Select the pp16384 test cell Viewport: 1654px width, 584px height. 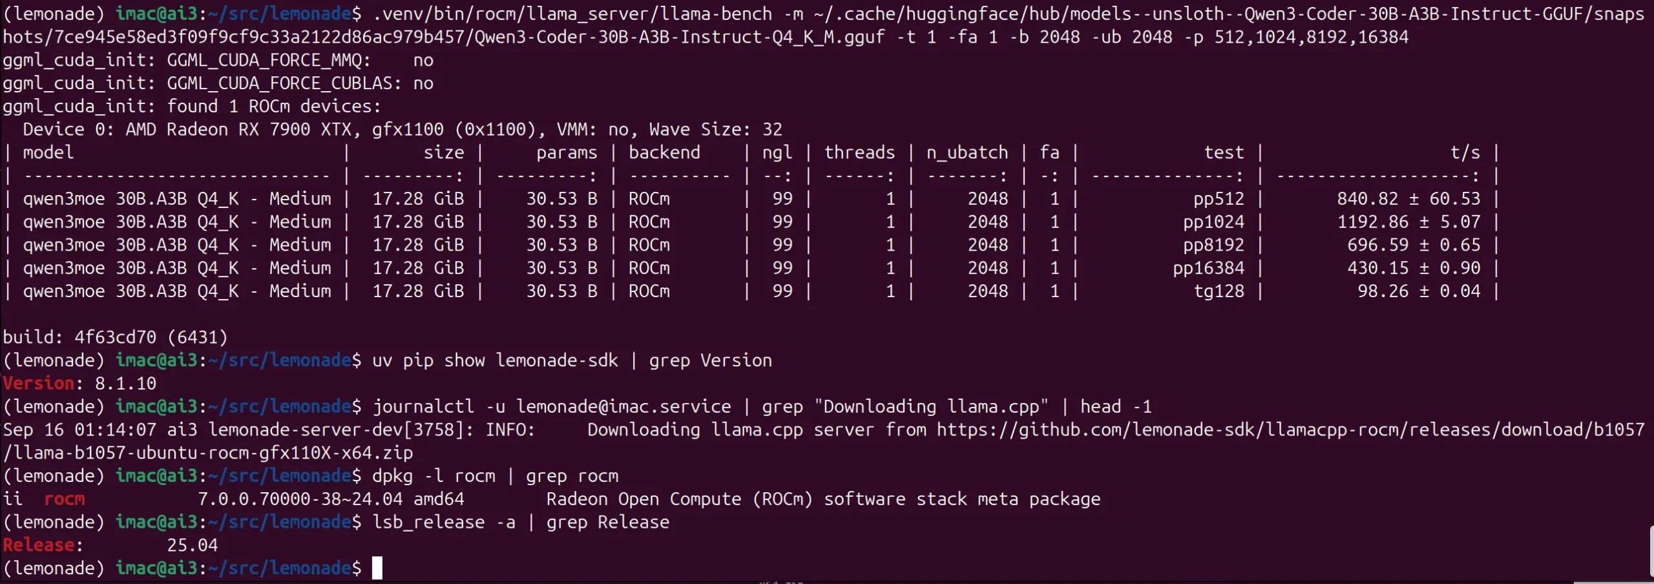pos(1208,268)
